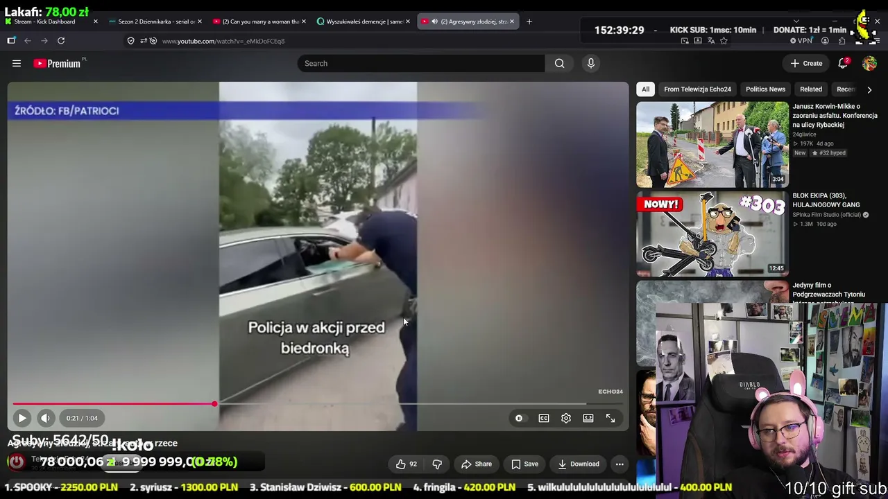Screen dimensions: 888x499
Task: Click the video mode icon in address bar
Action: tap(684, 41)
